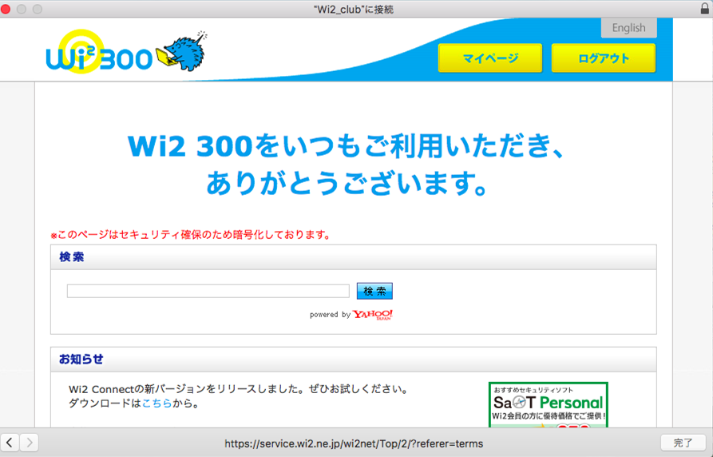Viewport: 713px width, 457px height.
Task: Open the SaAT Personal security banner
Action: [x=549, y=404]
